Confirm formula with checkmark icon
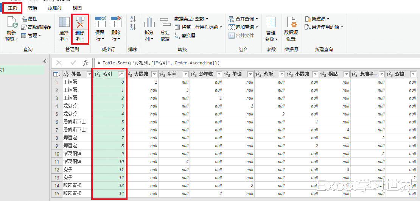 (x=73, y=63)
